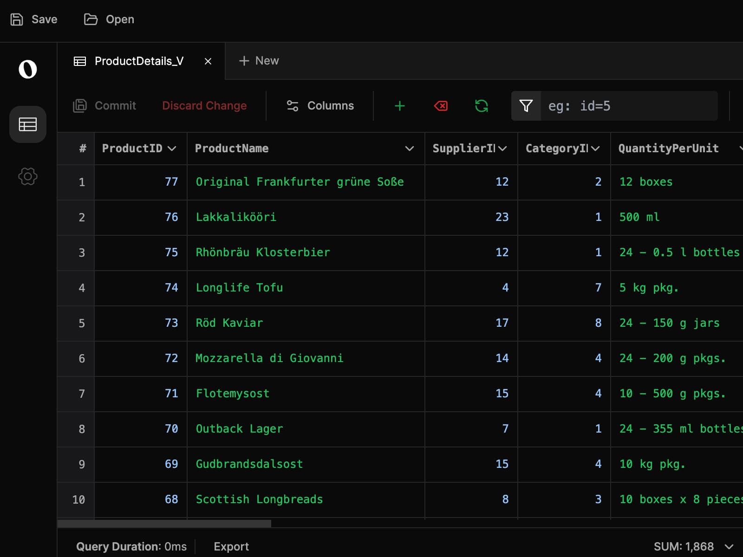
Task: Delete selected rows using the red erase icon
Action: [440, 106]
